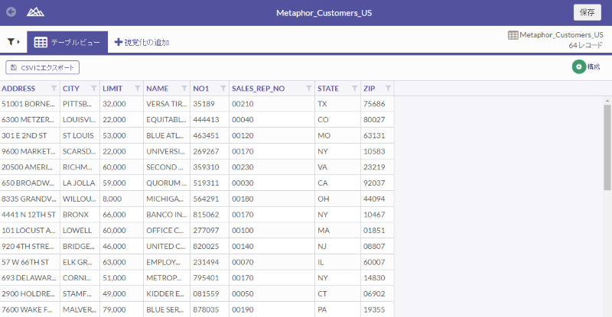Open filter on CITY column
Screen dimensions: 612x317
pyautogui.click(x=93, y=89)
